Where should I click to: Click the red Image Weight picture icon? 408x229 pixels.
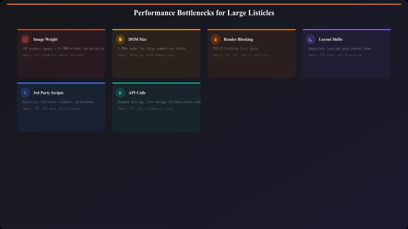[25, 39]
